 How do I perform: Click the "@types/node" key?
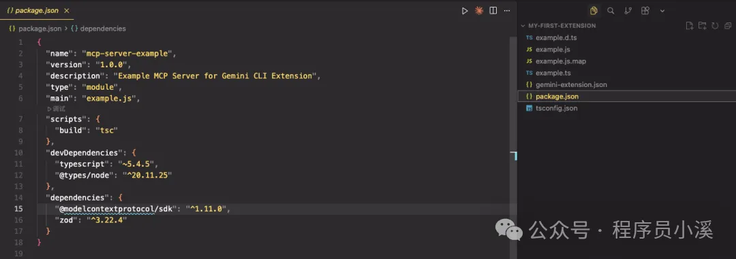click(85, 175)
